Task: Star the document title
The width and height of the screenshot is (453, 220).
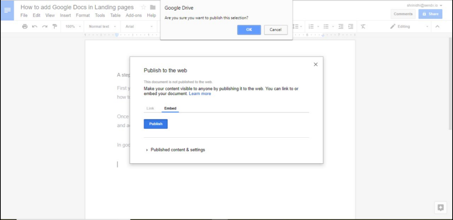Action: (x=143, y=7)
